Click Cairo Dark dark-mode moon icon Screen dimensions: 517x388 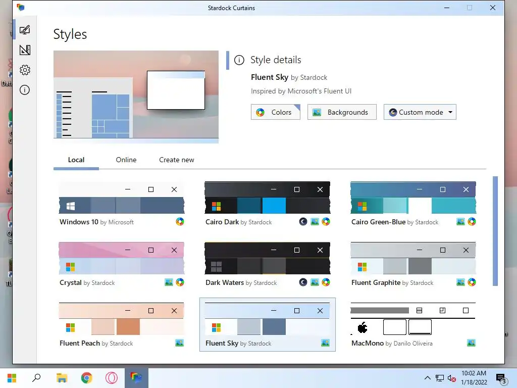pos(303,222)
